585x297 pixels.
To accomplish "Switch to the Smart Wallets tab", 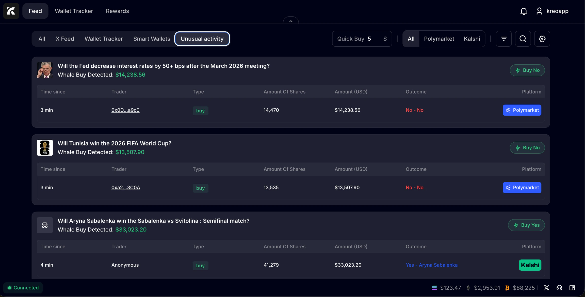I will [152, 39].
